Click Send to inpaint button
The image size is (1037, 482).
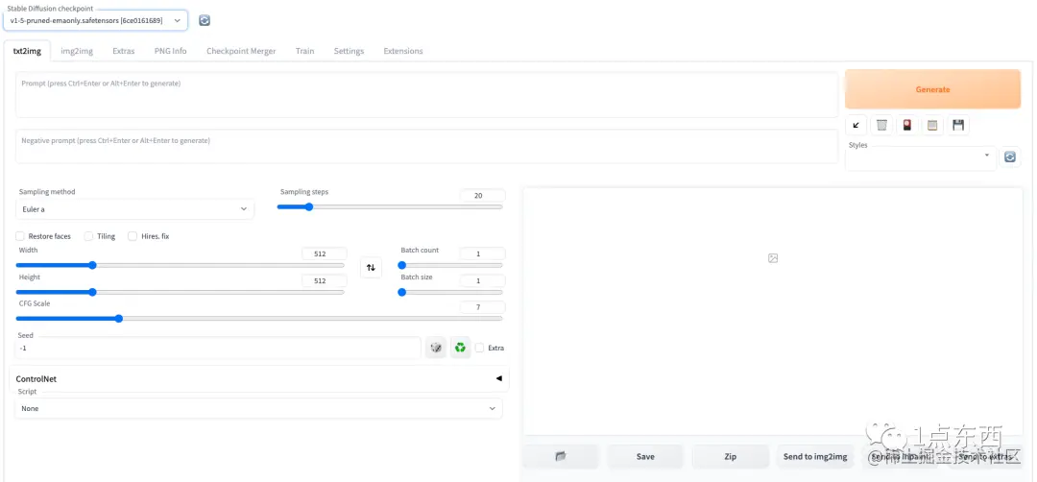coord(901,456)
